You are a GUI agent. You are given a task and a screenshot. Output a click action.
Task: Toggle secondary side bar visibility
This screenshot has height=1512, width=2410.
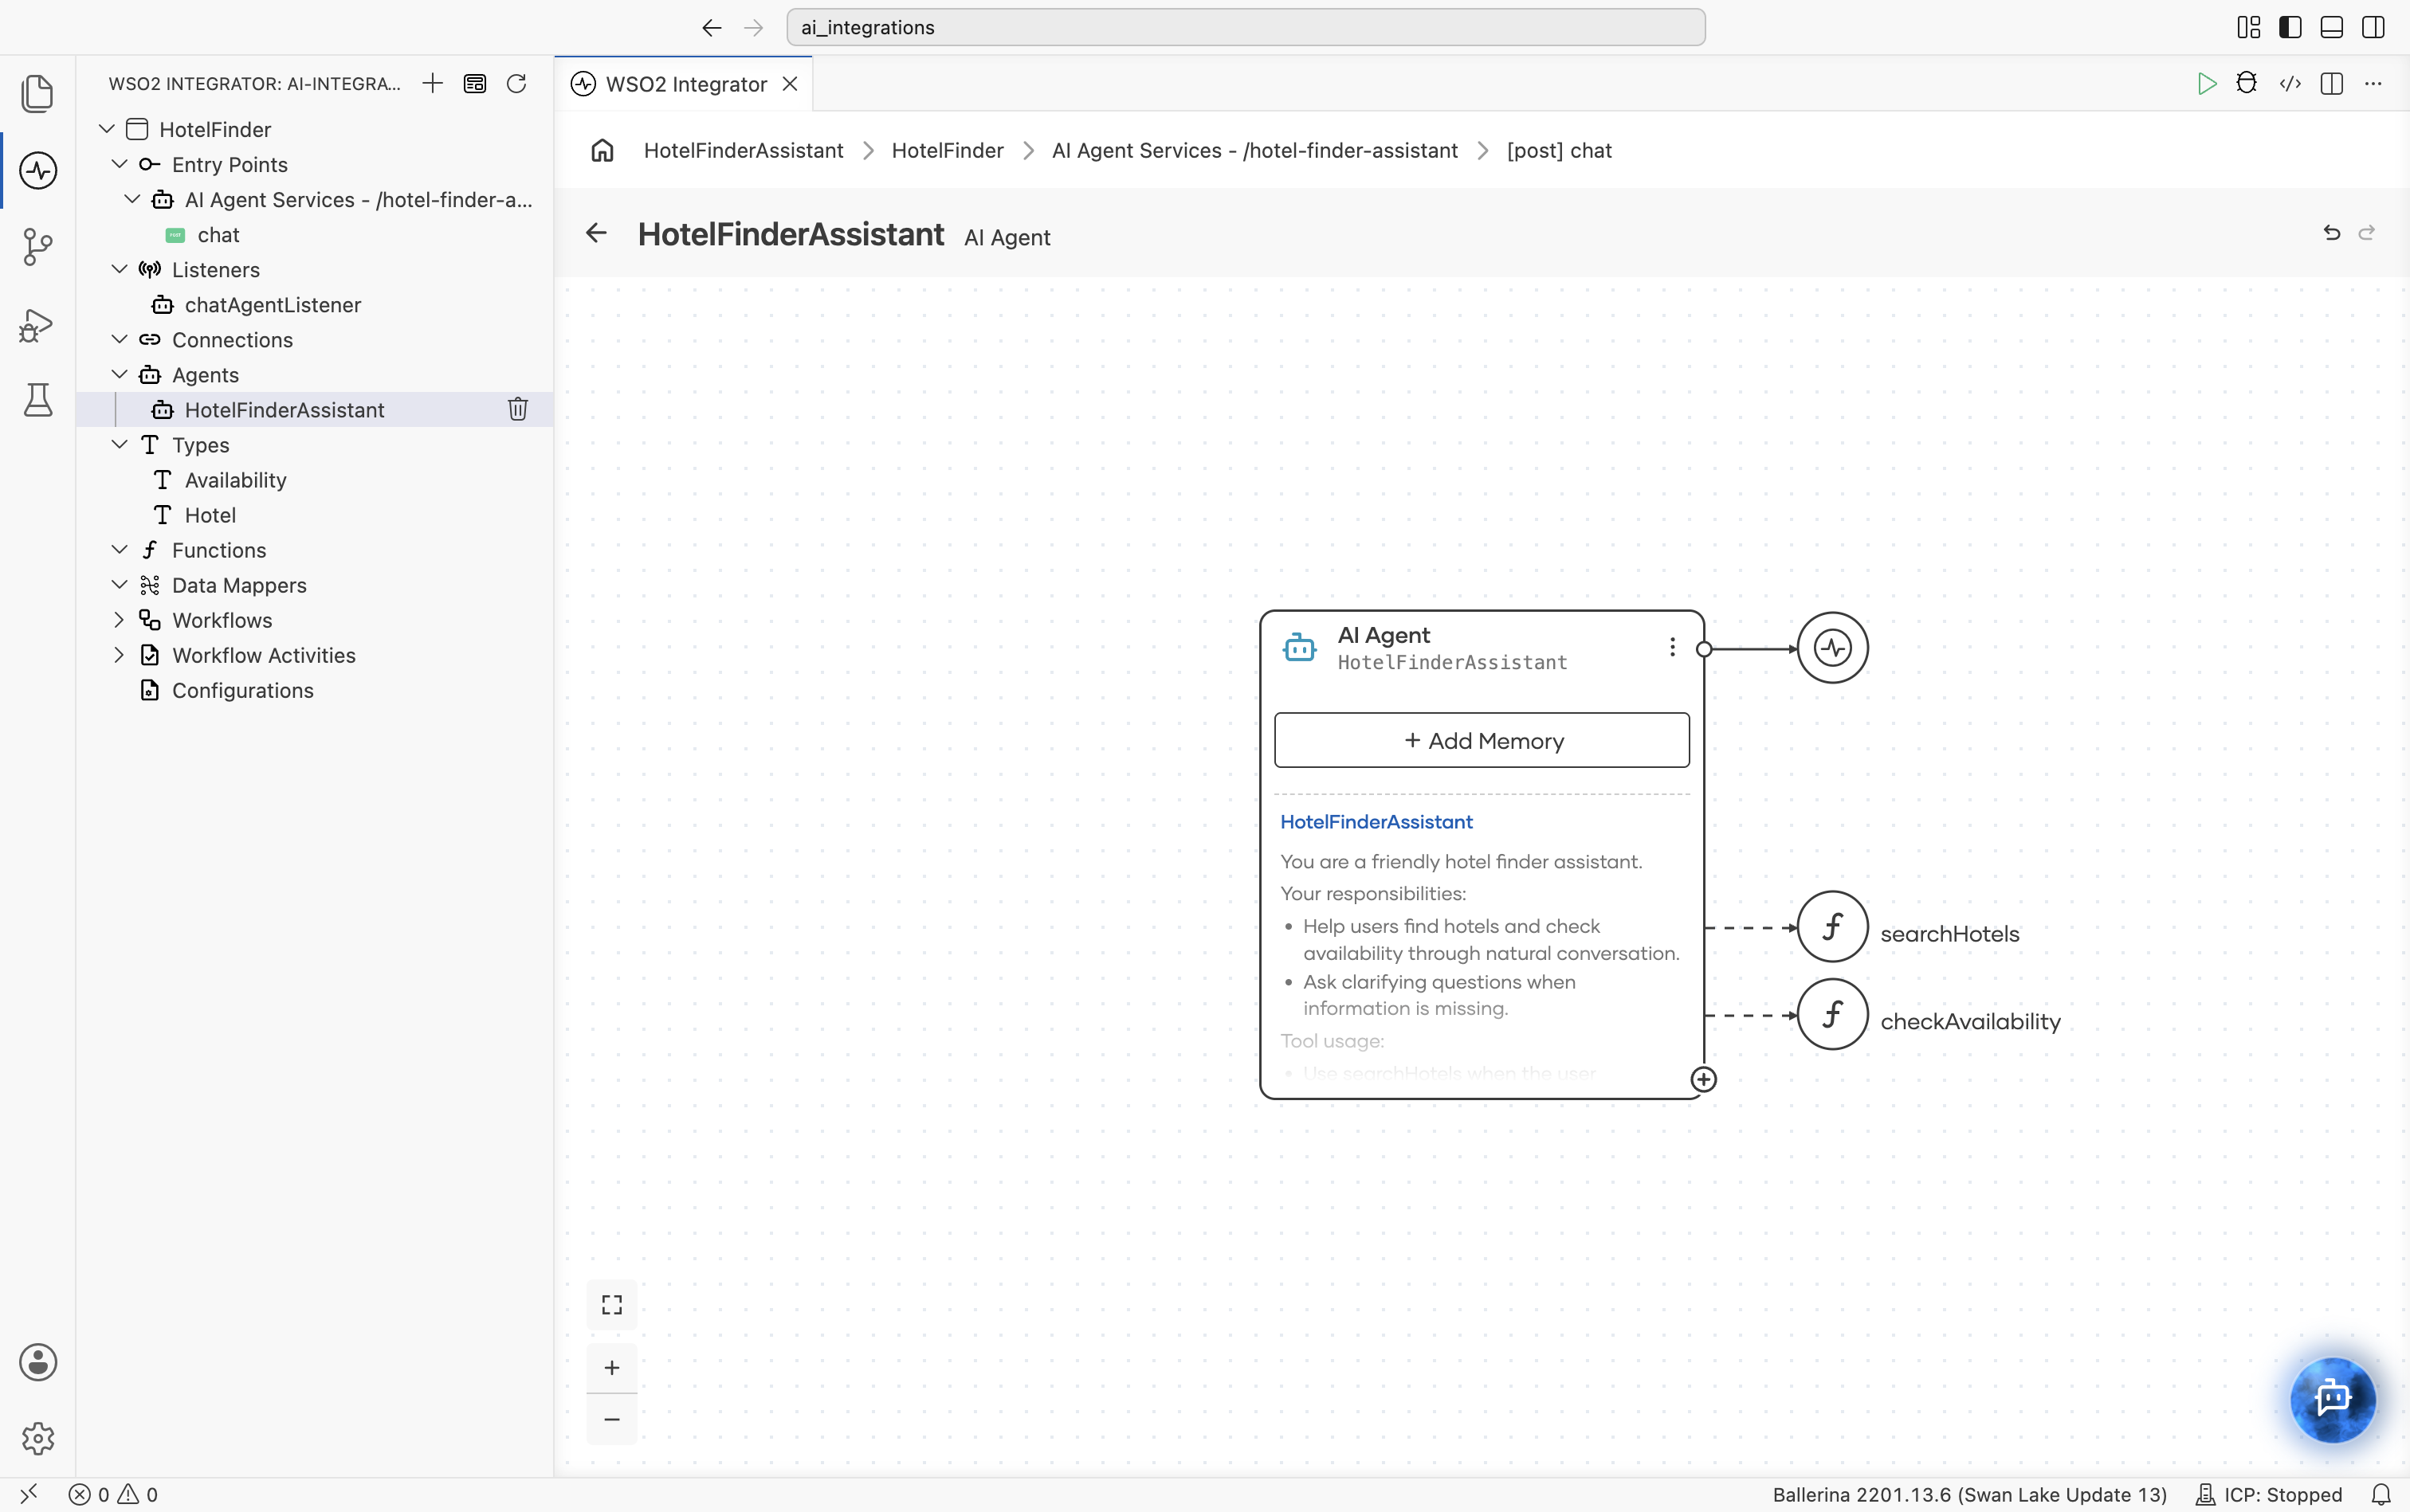[x=2373, y=27]
